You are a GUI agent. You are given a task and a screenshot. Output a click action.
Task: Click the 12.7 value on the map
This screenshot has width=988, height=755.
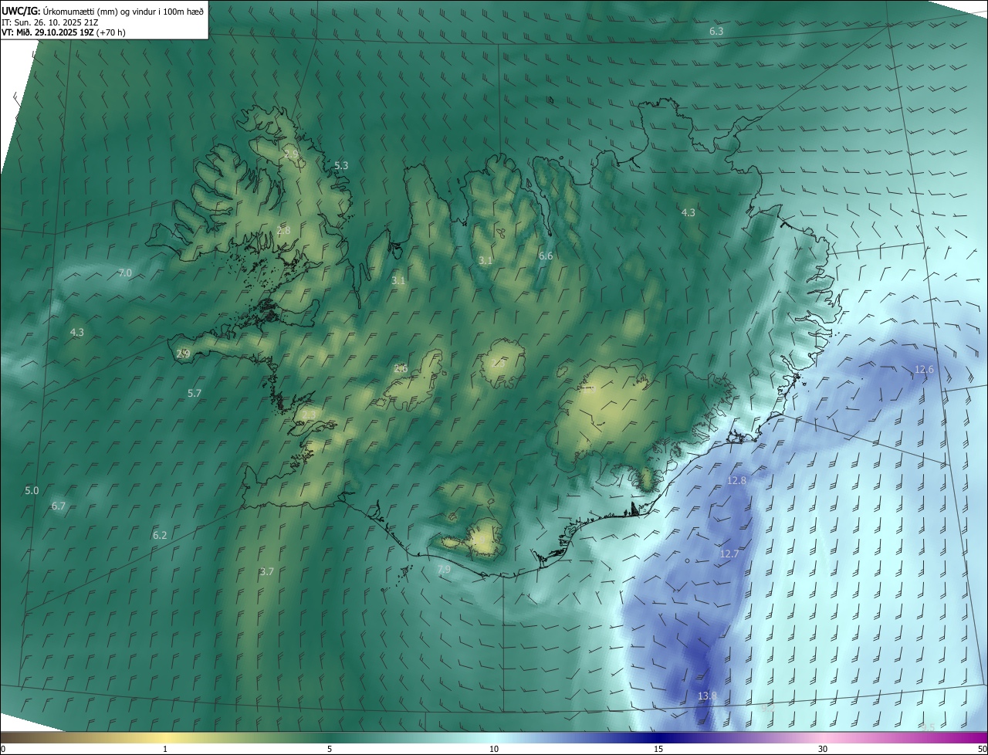tap(729, 554)
